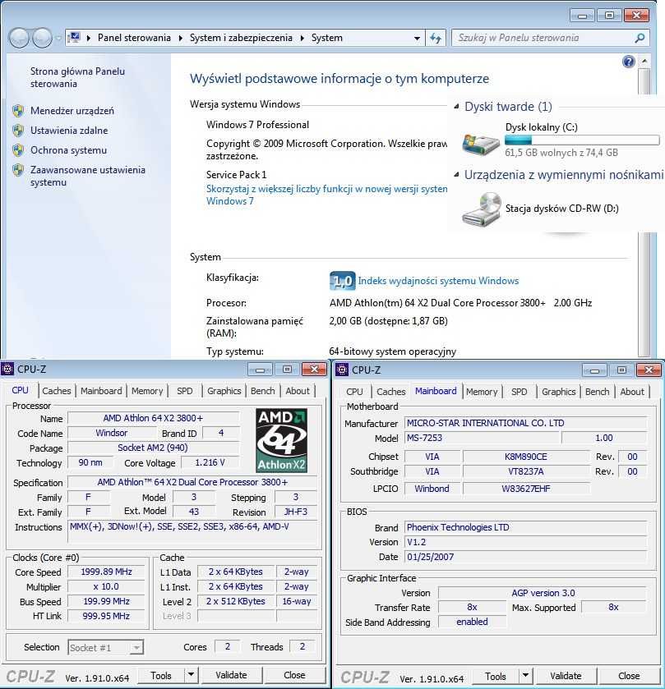Image resolution: width=665 pixels, height=689 pixels.
Task: Click the AMD 64 Athlon X2 logo
Action: coord(281,440)
